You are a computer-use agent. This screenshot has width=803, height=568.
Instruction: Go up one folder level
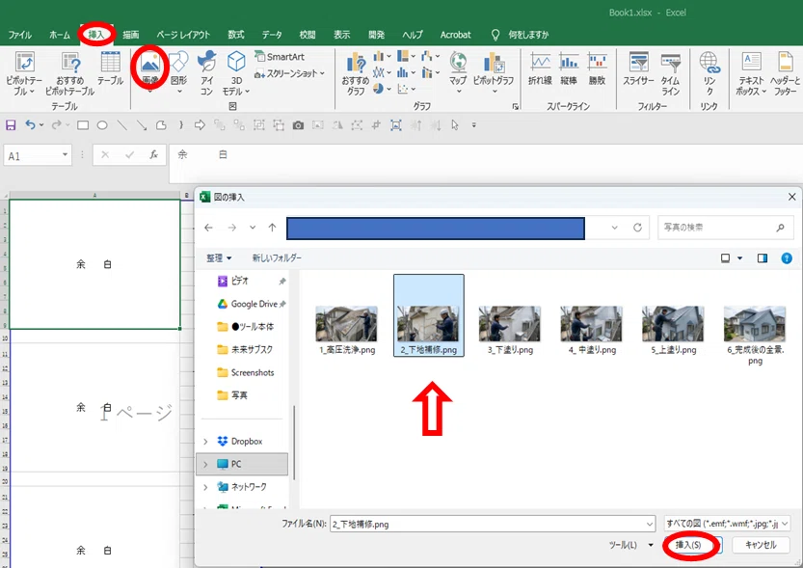272,228
